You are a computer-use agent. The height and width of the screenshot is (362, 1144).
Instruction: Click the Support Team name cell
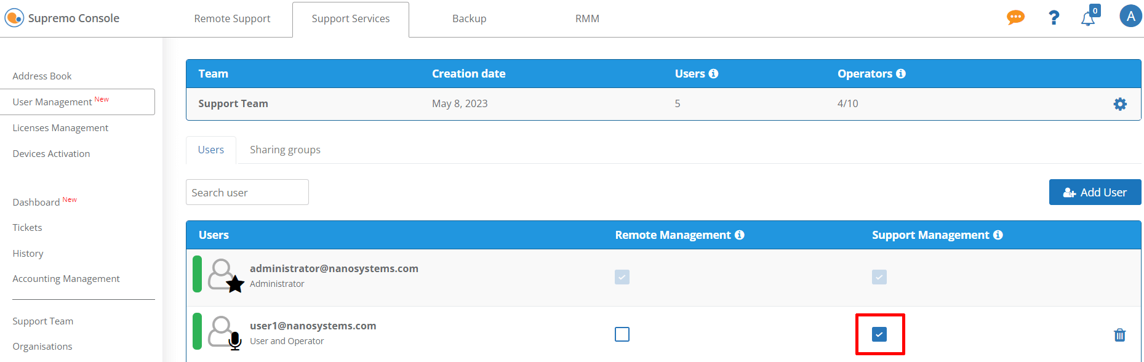coord(233,103)
